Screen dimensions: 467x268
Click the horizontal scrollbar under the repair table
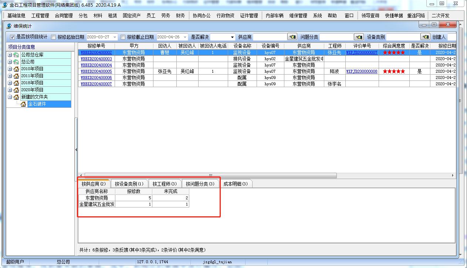211,175
